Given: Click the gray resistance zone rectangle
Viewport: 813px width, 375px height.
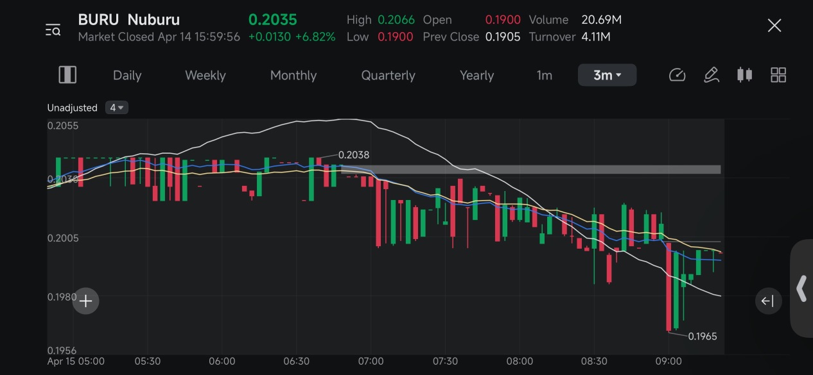Looking at the screenshot, I should coord(531,170).
